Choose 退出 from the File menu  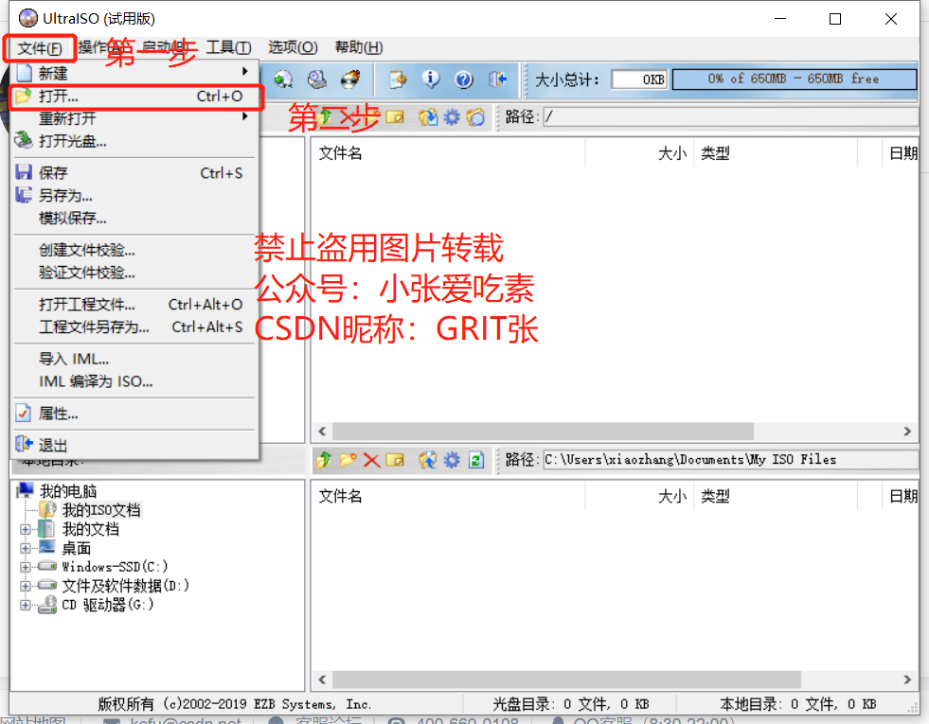[x=134, y=445]
